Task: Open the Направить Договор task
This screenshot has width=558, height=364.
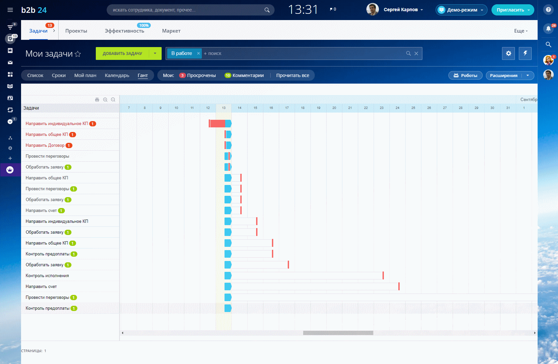Action: coord(45,145)
